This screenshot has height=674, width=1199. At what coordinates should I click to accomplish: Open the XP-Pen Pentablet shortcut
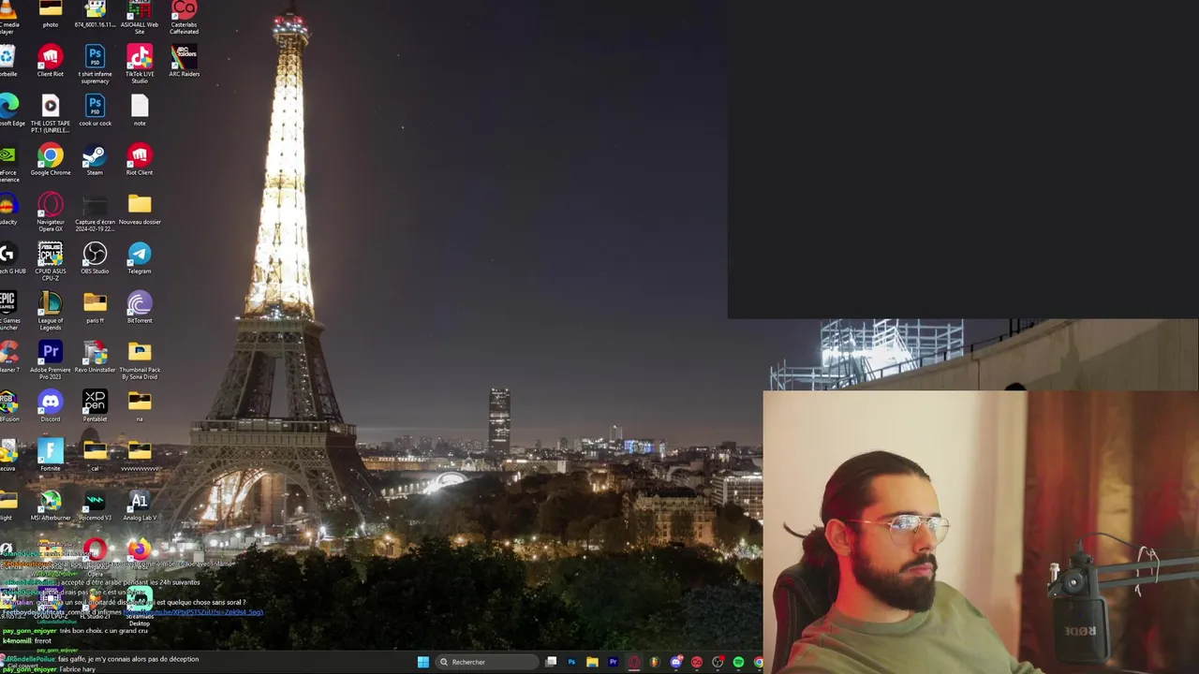(95, 406)
